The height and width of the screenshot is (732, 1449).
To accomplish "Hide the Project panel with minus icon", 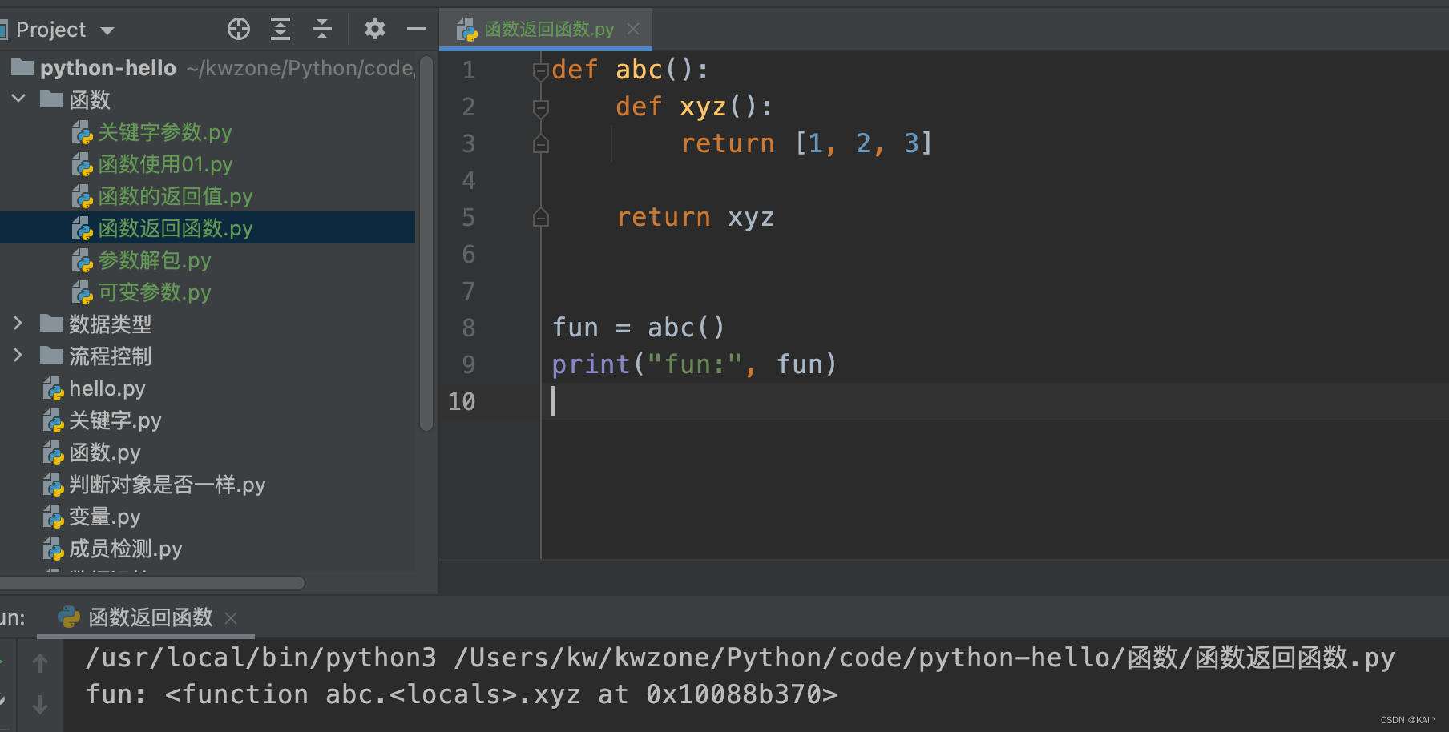I will tap(417, 30).
